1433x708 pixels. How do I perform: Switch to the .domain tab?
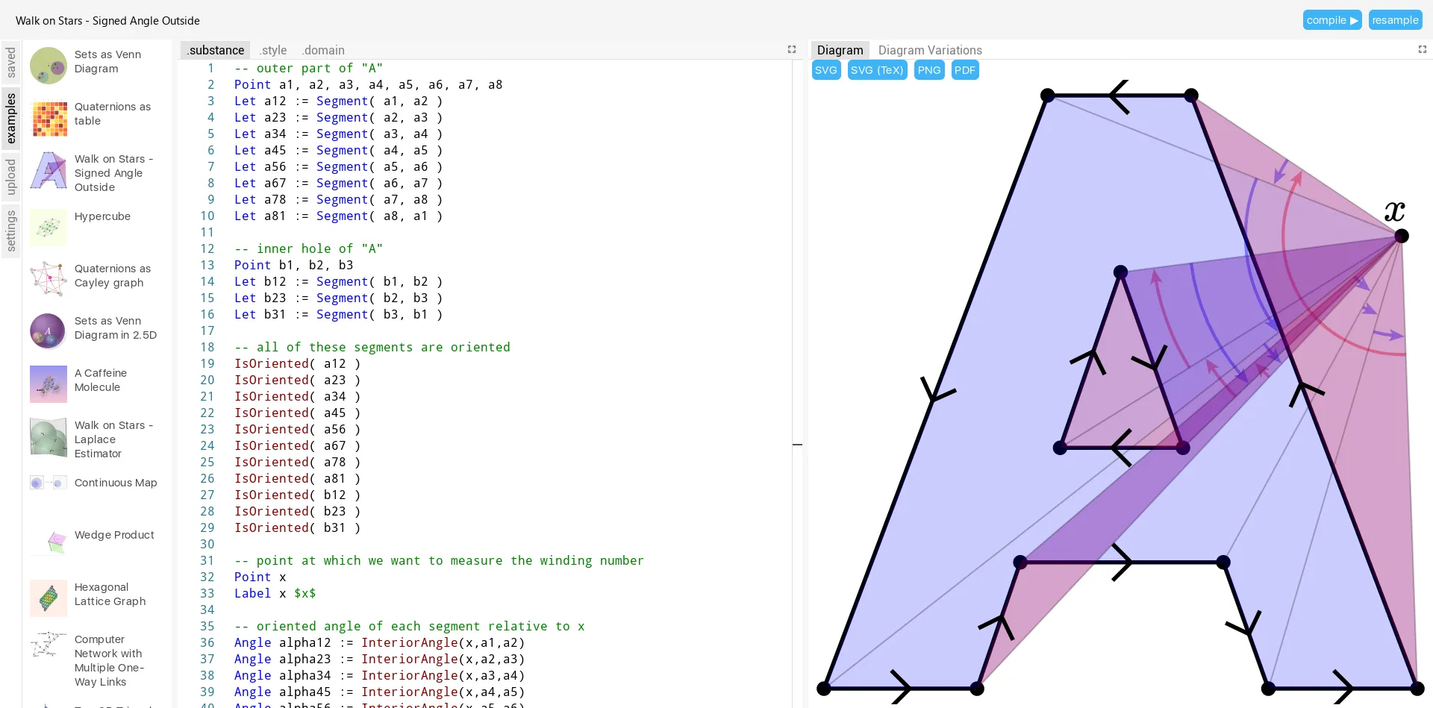point(322,50)
